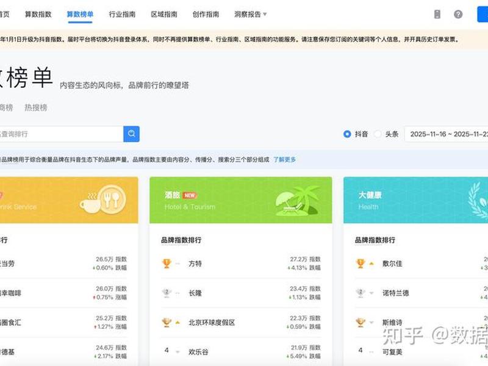Viewport: 488px width, 366px height.
Task: Select the 算数榜单 navigation tab
Action: click(80, 14)
